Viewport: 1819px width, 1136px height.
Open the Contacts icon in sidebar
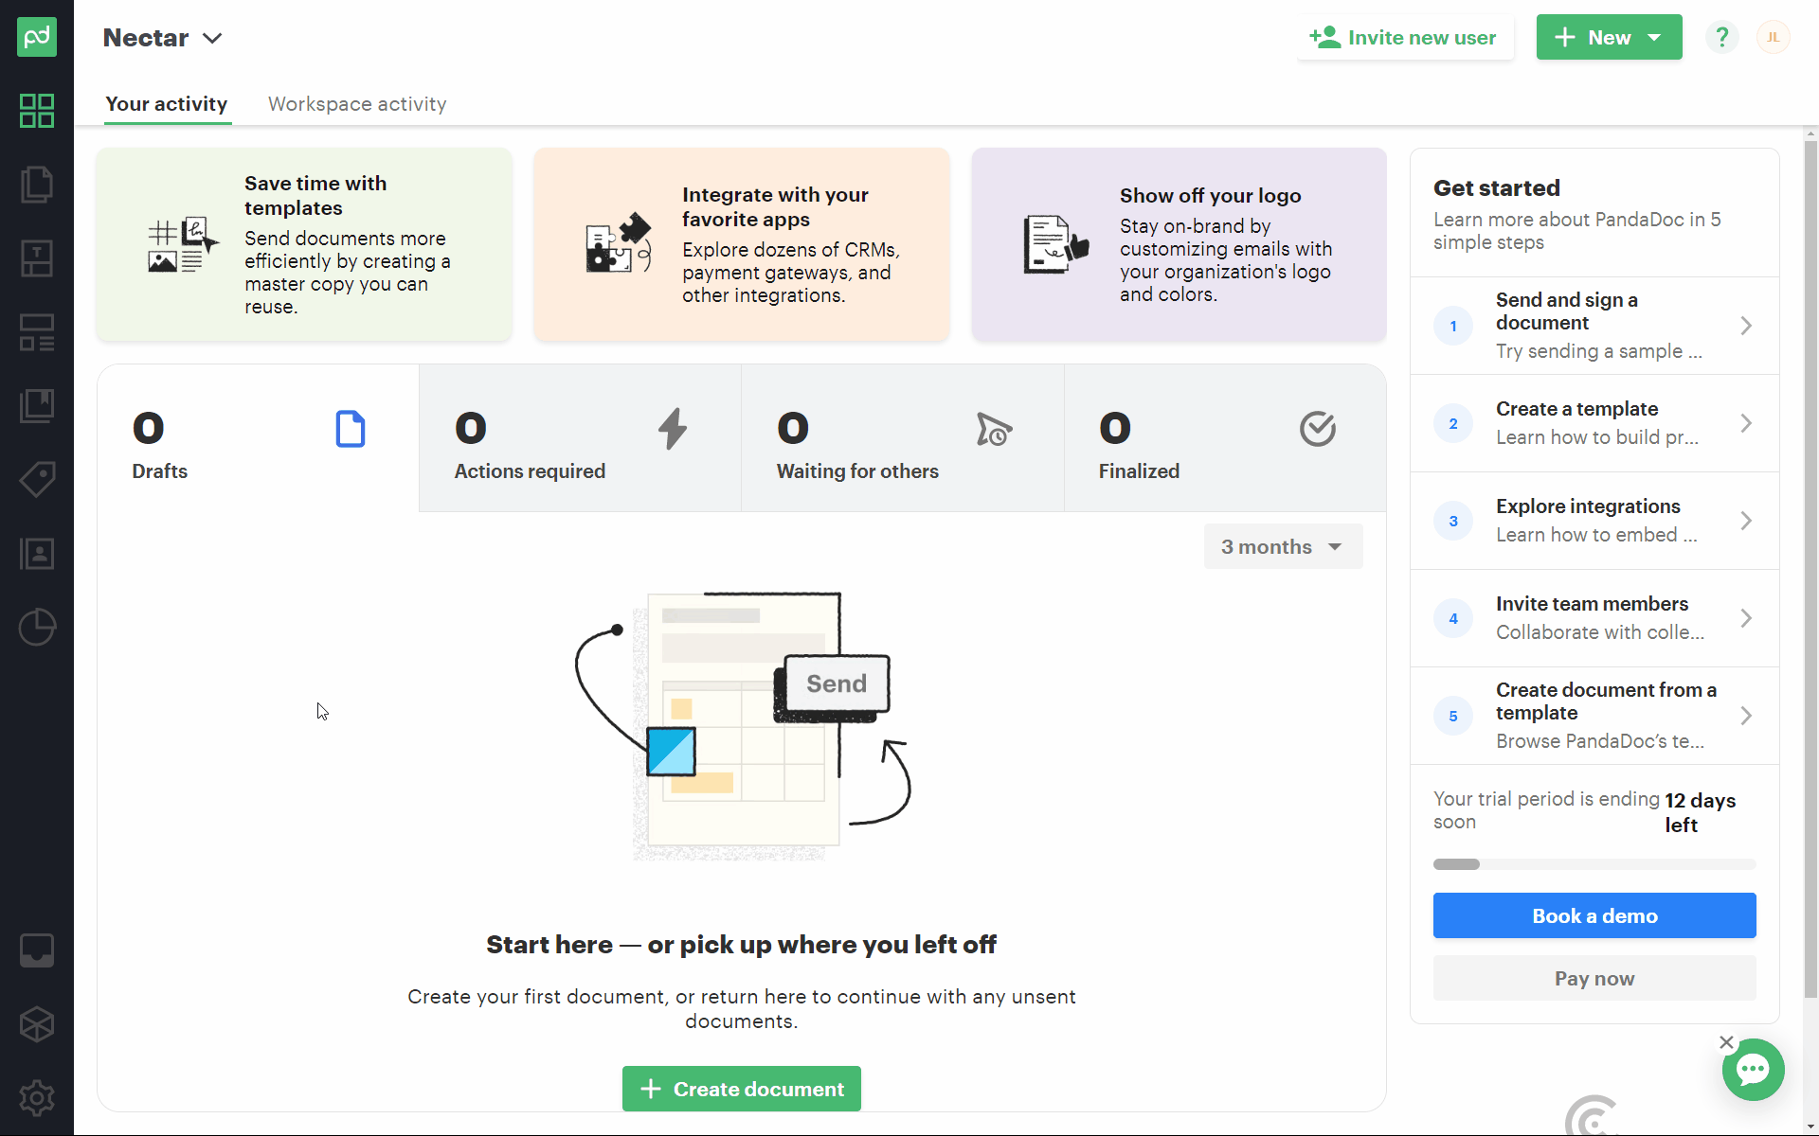tap(37, 554)
